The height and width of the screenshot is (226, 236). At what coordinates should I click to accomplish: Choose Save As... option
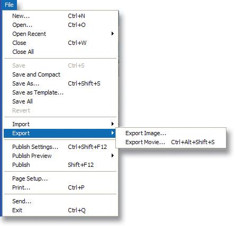point(60,83)
